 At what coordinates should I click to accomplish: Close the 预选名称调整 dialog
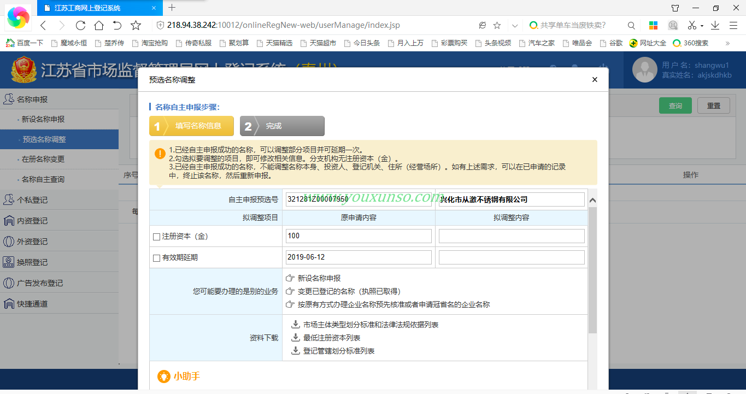pos(595,80)
